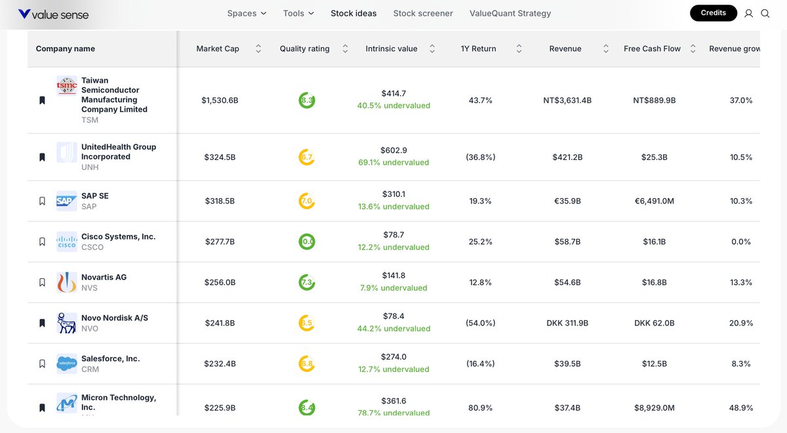Click '40.5% undervalued' for TSM
Image resolution: width=787 pixels, height=433 pixels.
pos(393,106)
